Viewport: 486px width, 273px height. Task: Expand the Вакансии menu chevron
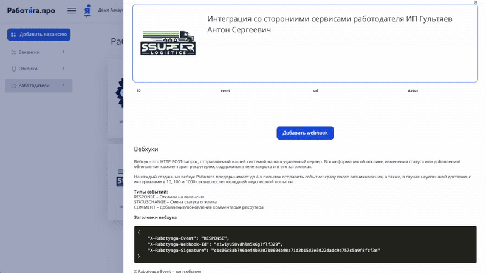pos(63,52)
